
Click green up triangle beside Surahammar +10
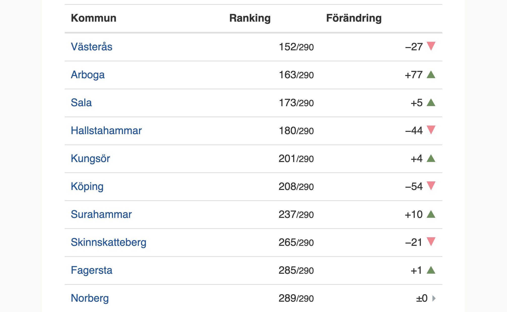point(431,214)
